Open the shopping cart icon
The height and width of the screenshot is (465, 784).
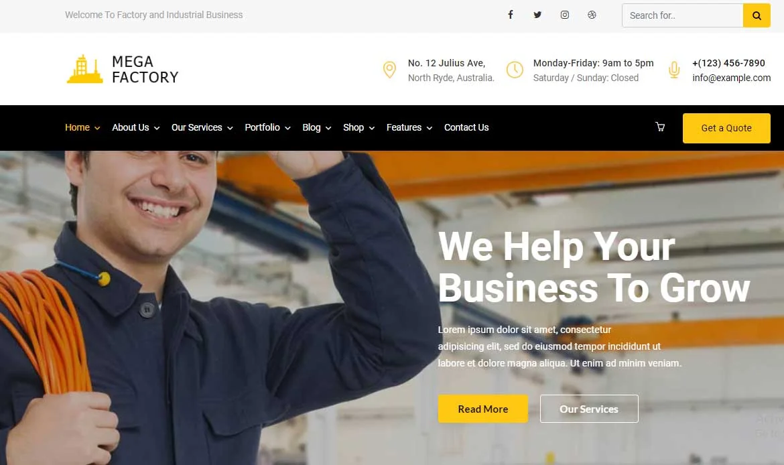[x=660, y=127]
